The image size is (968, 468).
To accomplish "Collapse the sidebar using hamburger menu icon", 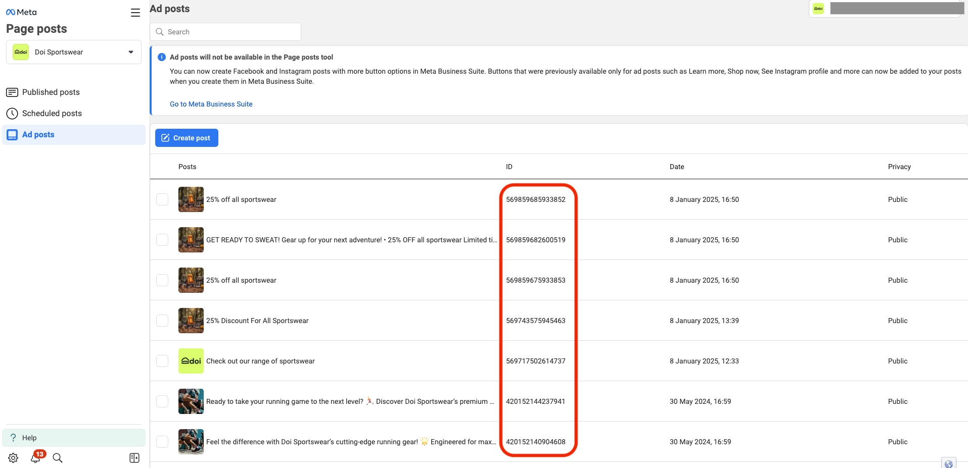I will coord(135,13).
